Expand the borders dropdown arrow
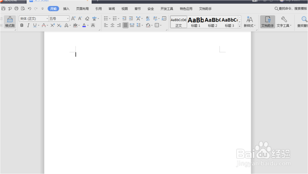 click(161, 25)
